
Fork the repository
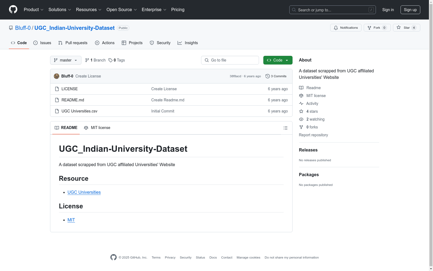tap(377, 28)
